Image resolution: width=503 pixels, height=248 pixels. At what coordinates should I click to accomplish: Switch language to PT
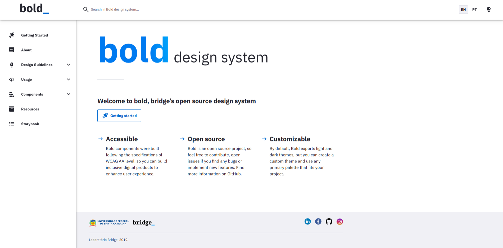(x=474, y=9)
